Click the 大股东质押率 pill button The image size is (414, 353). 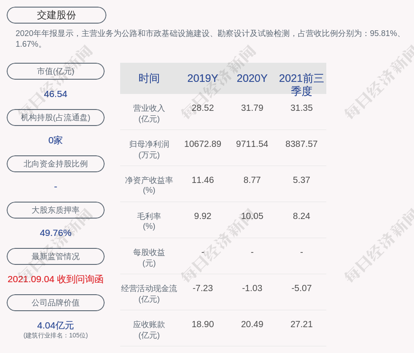point(56,210)
